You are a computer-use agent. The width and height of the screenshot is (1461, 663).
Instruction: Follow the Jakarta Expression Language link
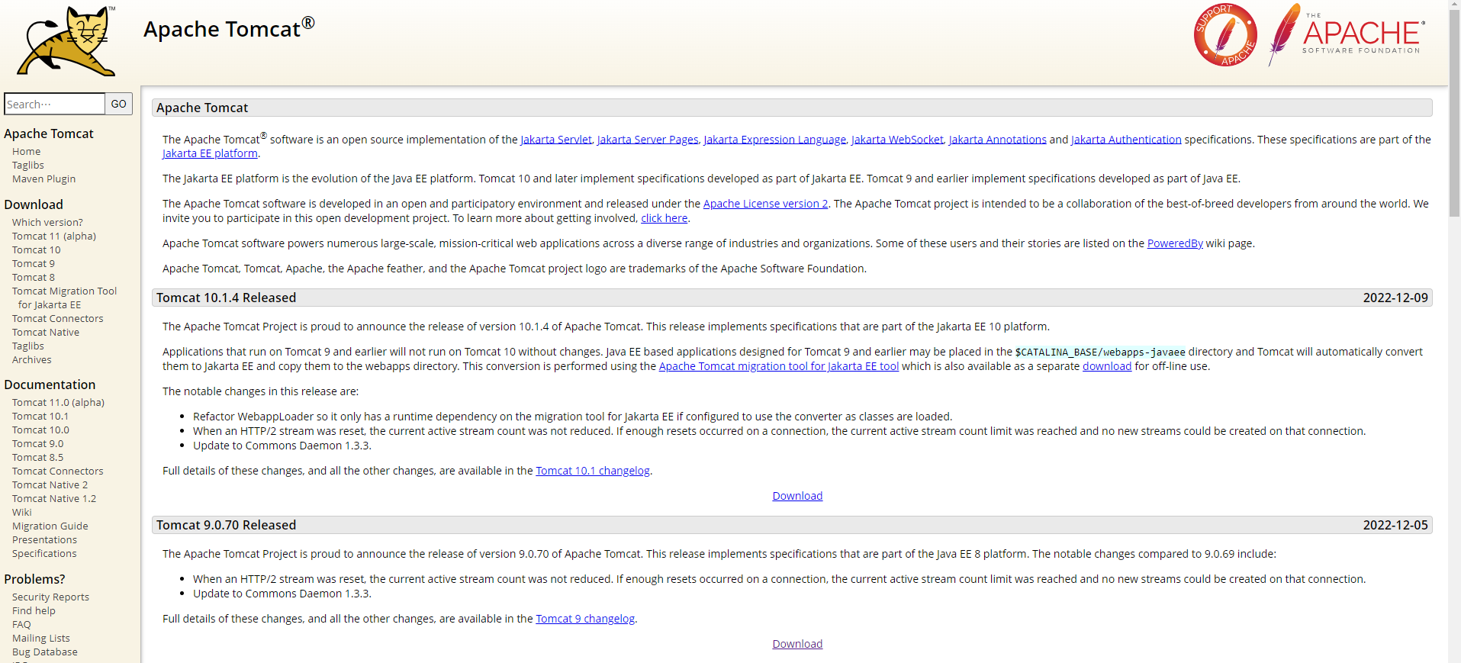775,140
